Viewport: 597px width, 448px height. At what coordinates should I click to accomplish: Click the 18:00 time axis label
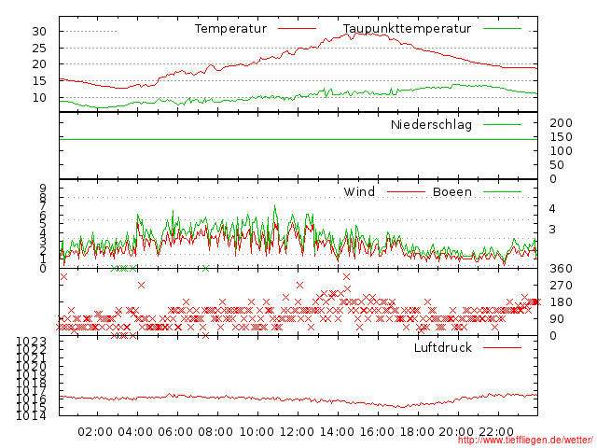pyautogui.click(x=417, y=432)
